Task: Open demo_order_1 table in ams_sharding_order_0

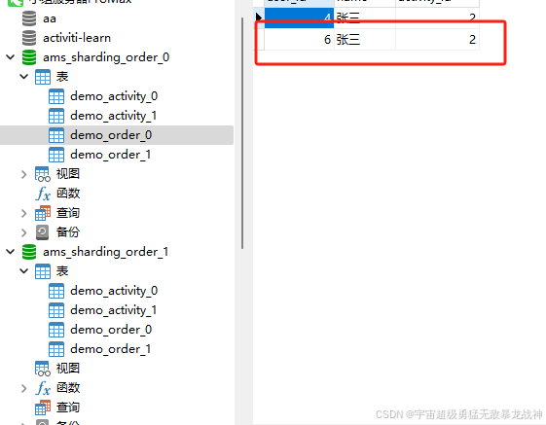Action: click(111, 155)
